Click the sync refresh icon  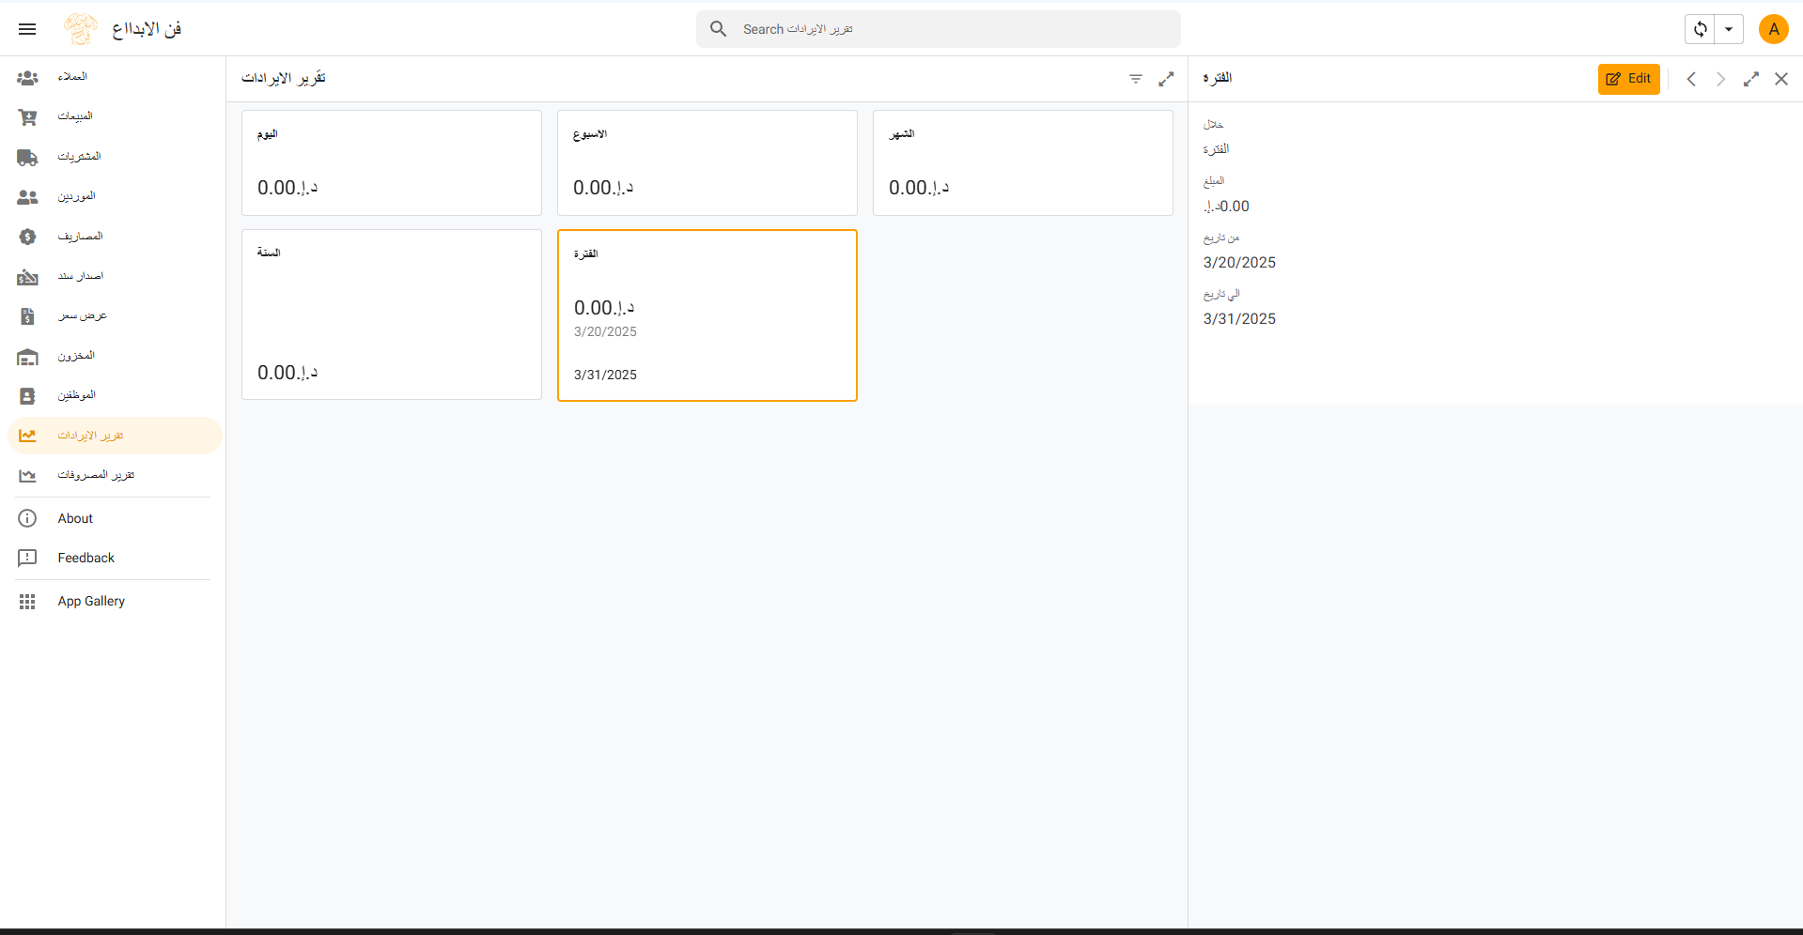click(x=1700, y=29)
